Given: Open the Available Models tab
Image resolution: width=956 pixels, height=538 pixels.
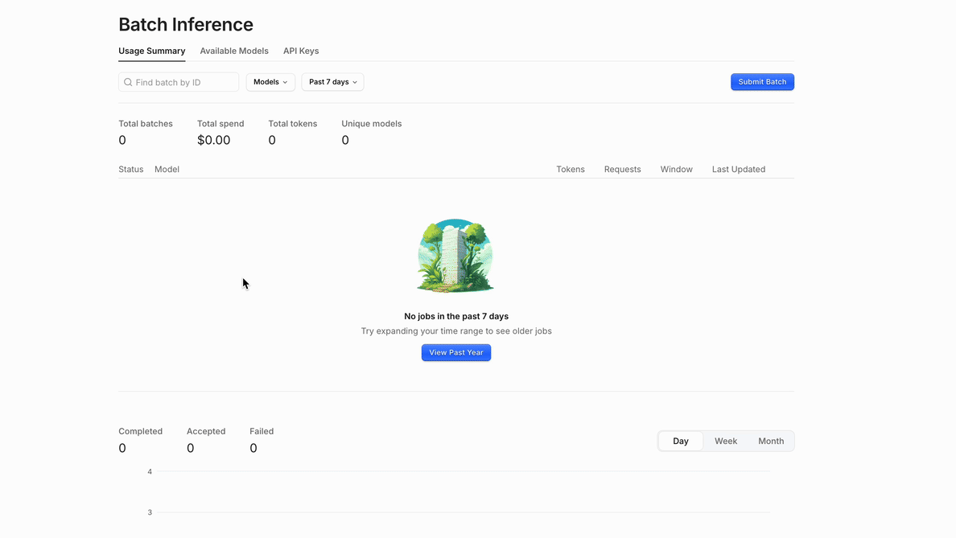Looking at the screenshot, I should [234, 51].
